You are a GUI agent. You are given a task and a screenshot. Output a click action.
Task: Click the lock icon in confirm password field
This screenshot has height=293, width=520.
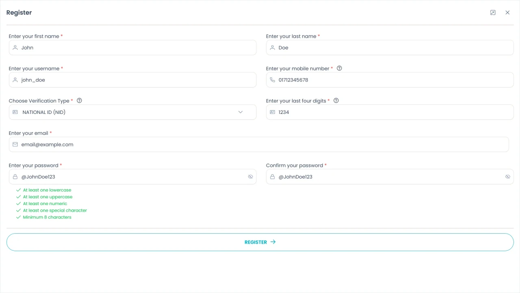pos(272,177)
